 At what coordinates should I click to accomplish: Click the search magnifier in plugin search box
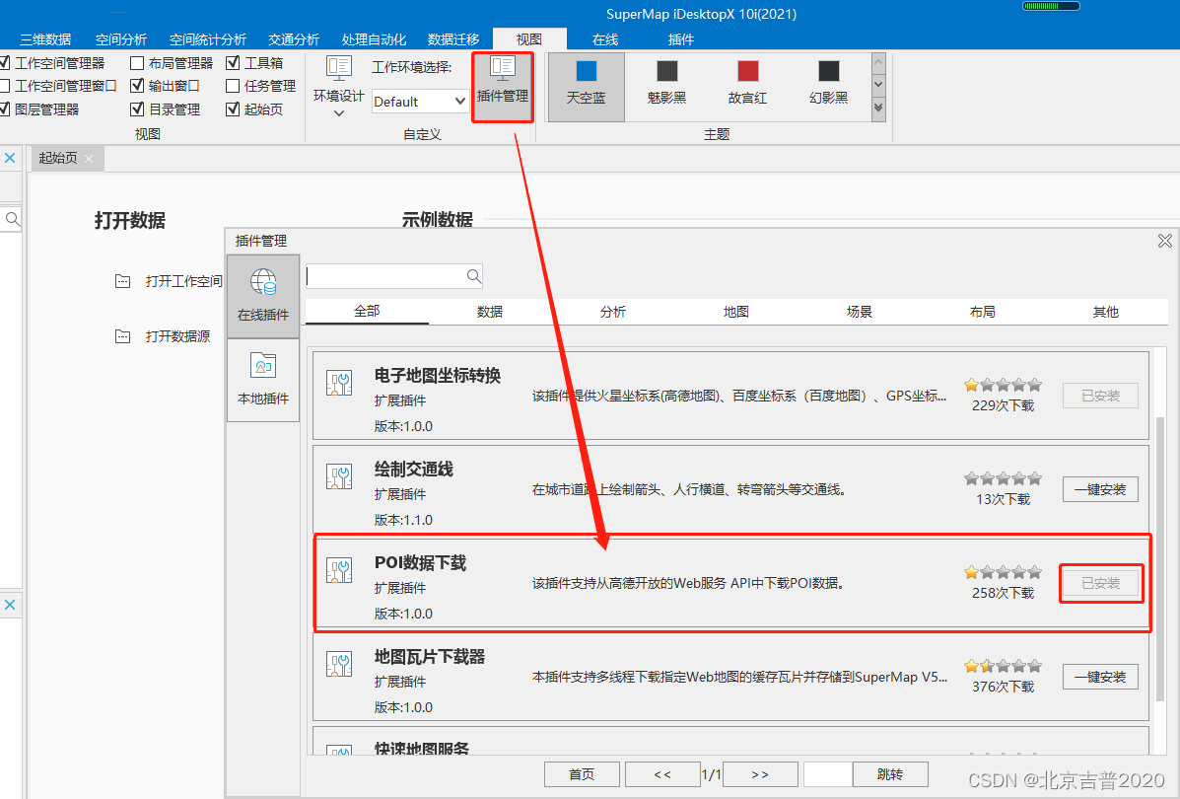[473, 276]
